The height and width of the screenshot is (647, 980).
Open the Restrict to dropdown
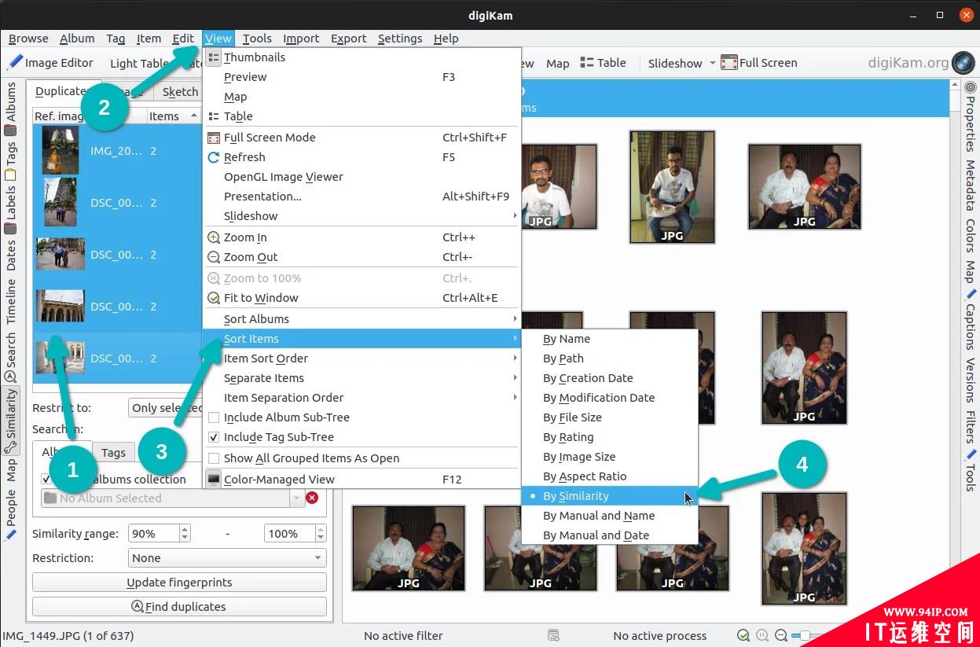(x=166, y=407)
